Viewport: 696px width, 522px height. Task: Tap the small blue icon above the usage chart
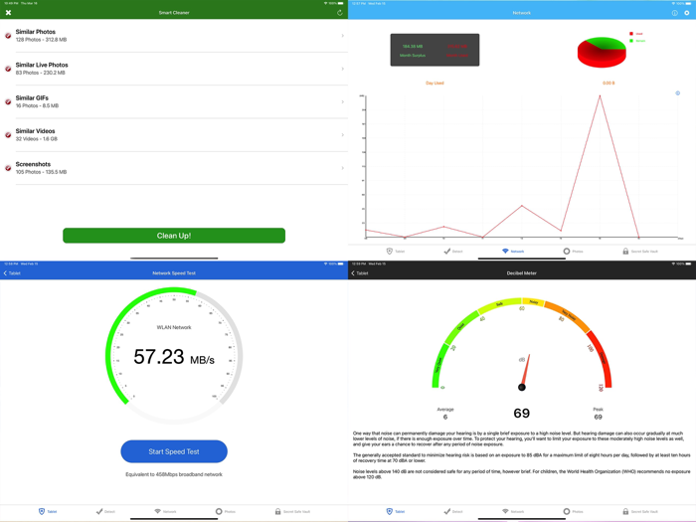click(x=678, y=93)
